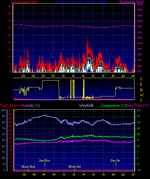Click the N wind direction label
Image resolution: width=150 pixels, height=179 pixels.
coord(141,90)
